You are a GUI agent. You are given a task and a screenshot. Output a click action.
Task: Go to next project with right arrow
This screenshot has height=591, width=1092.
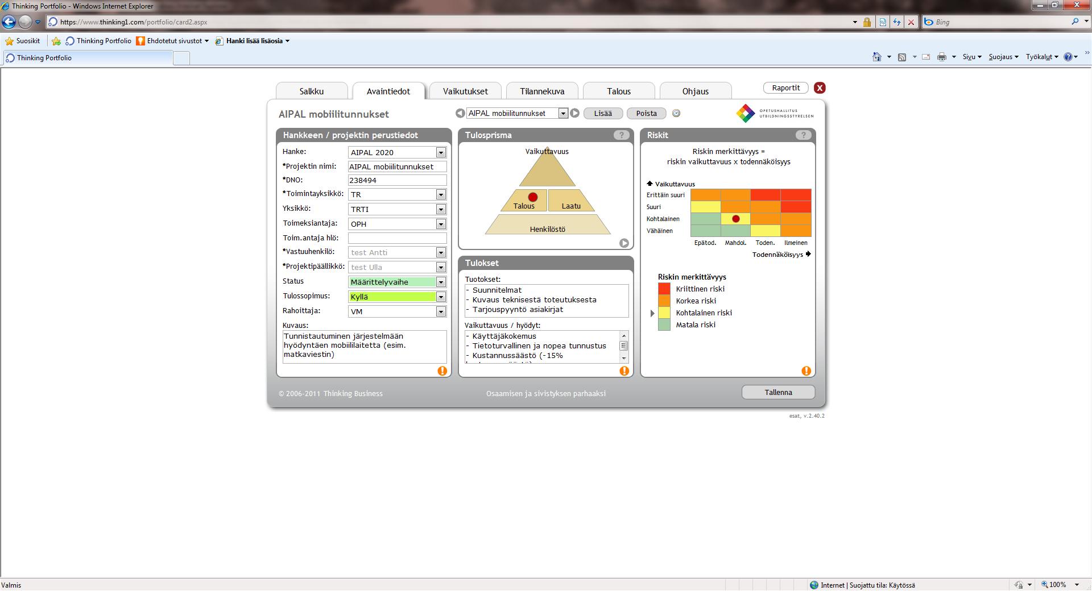[x=575, y=113]
